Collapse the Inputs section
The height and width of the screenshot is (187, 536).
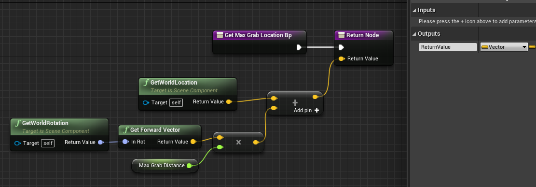(414, 10)
